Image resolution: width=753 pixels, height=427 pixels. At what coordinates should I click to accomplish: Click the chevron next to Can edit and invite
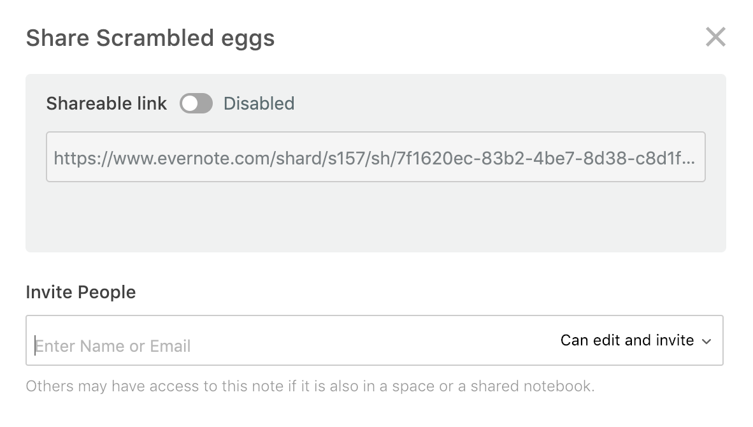point(706,342)
